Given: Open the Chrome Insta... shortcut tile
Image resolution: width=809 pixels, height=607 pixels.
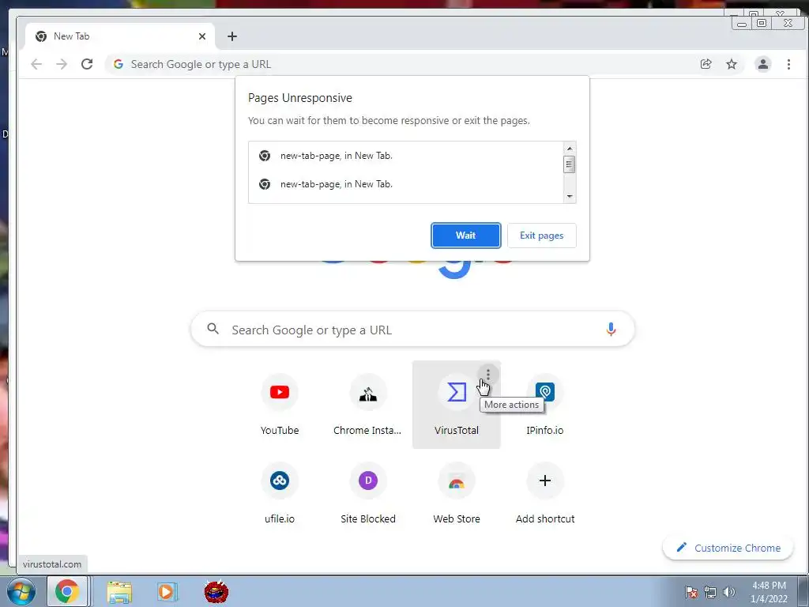Looking at the screenshot, I should coord(367,405).
